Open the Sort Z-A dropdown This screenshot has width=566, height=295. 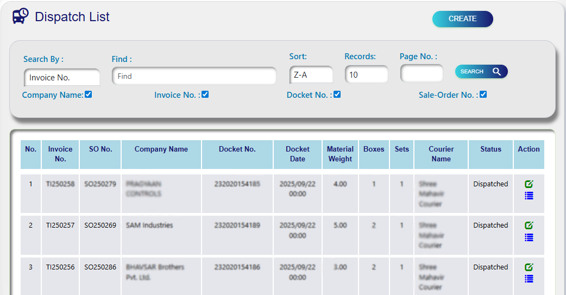[x=311, y=75]
